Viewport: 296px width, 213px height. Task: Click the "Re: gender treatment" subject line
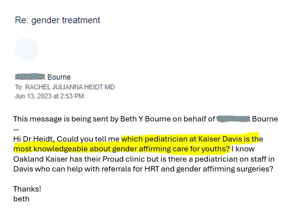(58, 20)
